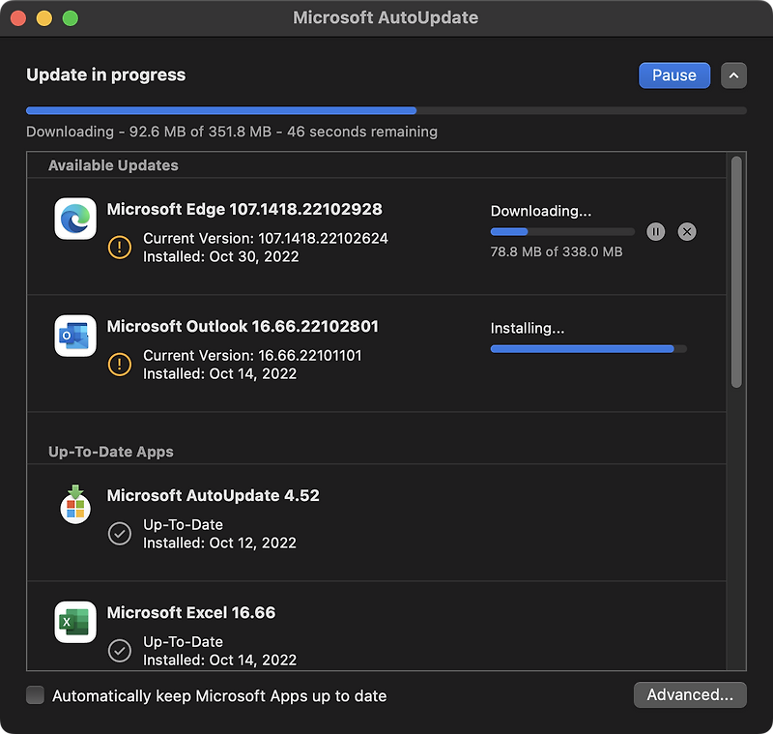Viewport: 773px width, 734px height.
Task: Click the Edge download progress bar
Action: click(560, 231)
